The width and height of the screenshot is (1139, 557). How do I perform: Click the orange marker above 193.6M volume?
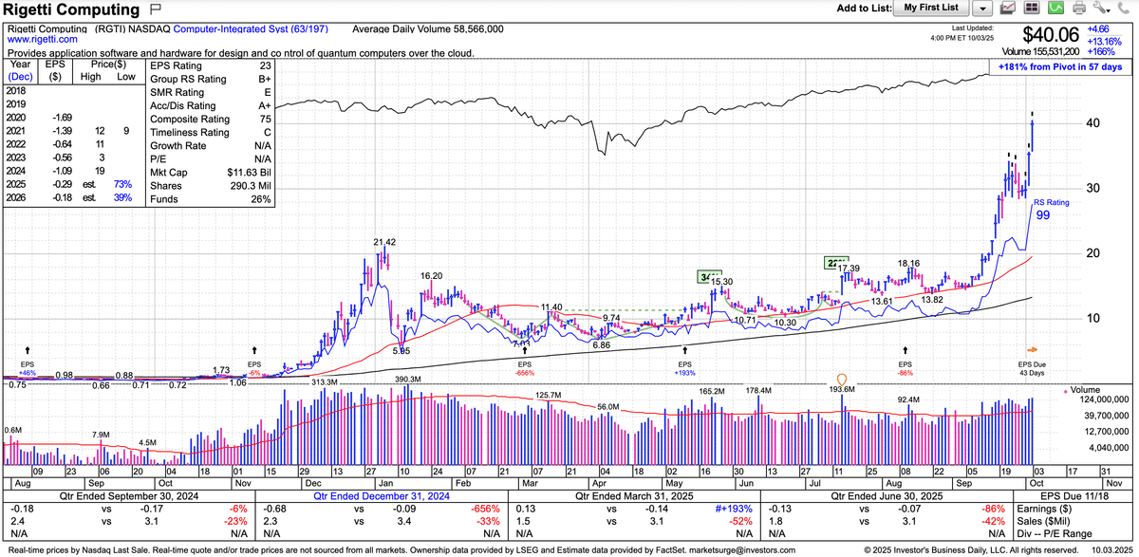tap(841, 379)
